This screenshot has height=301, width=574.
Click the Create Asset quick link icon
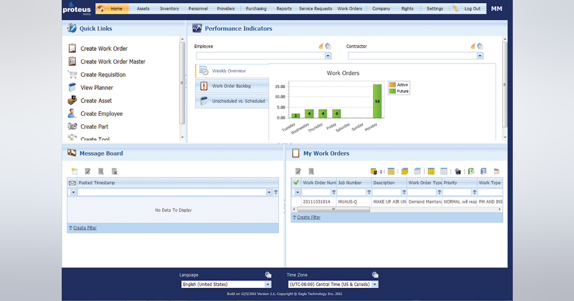coord(72,101)
